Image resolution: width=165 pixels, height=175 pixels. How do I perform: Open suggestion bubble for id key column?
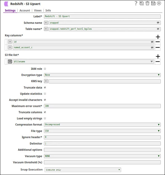click(x=152, y=42)
